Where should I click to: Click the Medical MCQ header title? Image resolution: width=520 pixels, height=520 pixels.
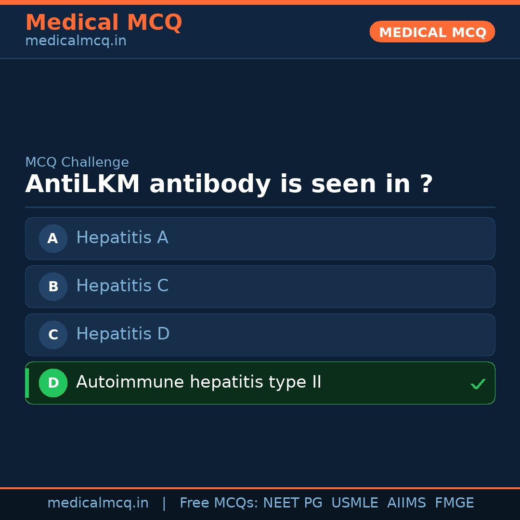pos(104,23)
